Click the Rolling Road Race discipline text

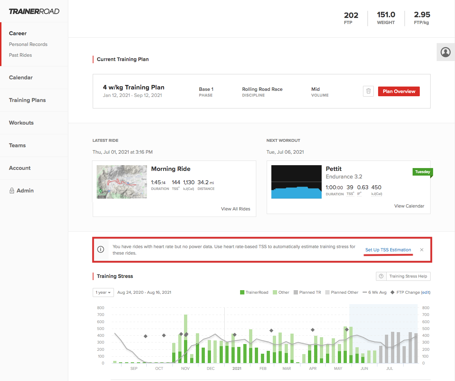click(262, 89)
